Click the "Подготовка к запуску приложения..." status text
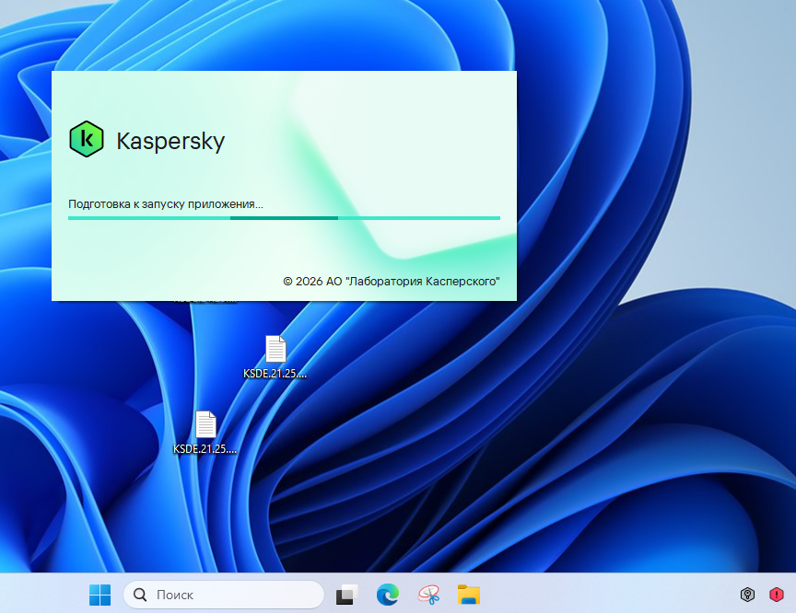This screenshot has width=796, height=613. 166,204
